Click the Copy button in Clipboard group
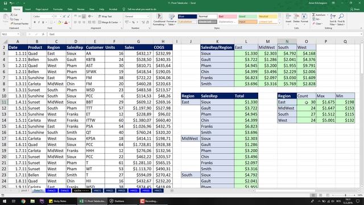 click(x=15, y=19)
